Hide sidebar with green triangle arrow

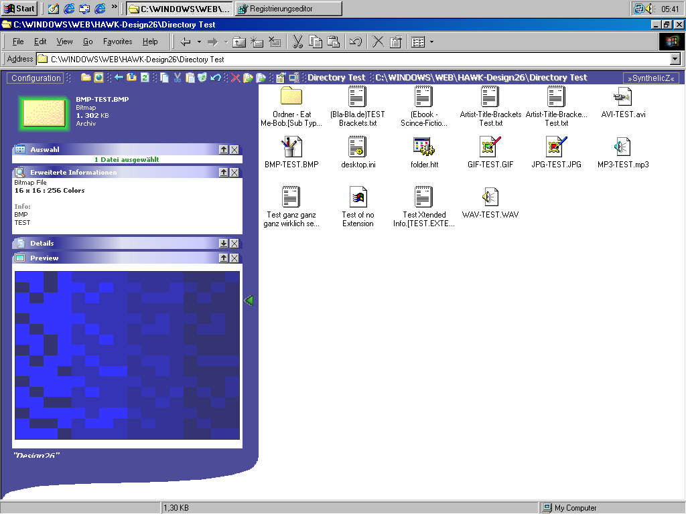click(x=249, y=301)
